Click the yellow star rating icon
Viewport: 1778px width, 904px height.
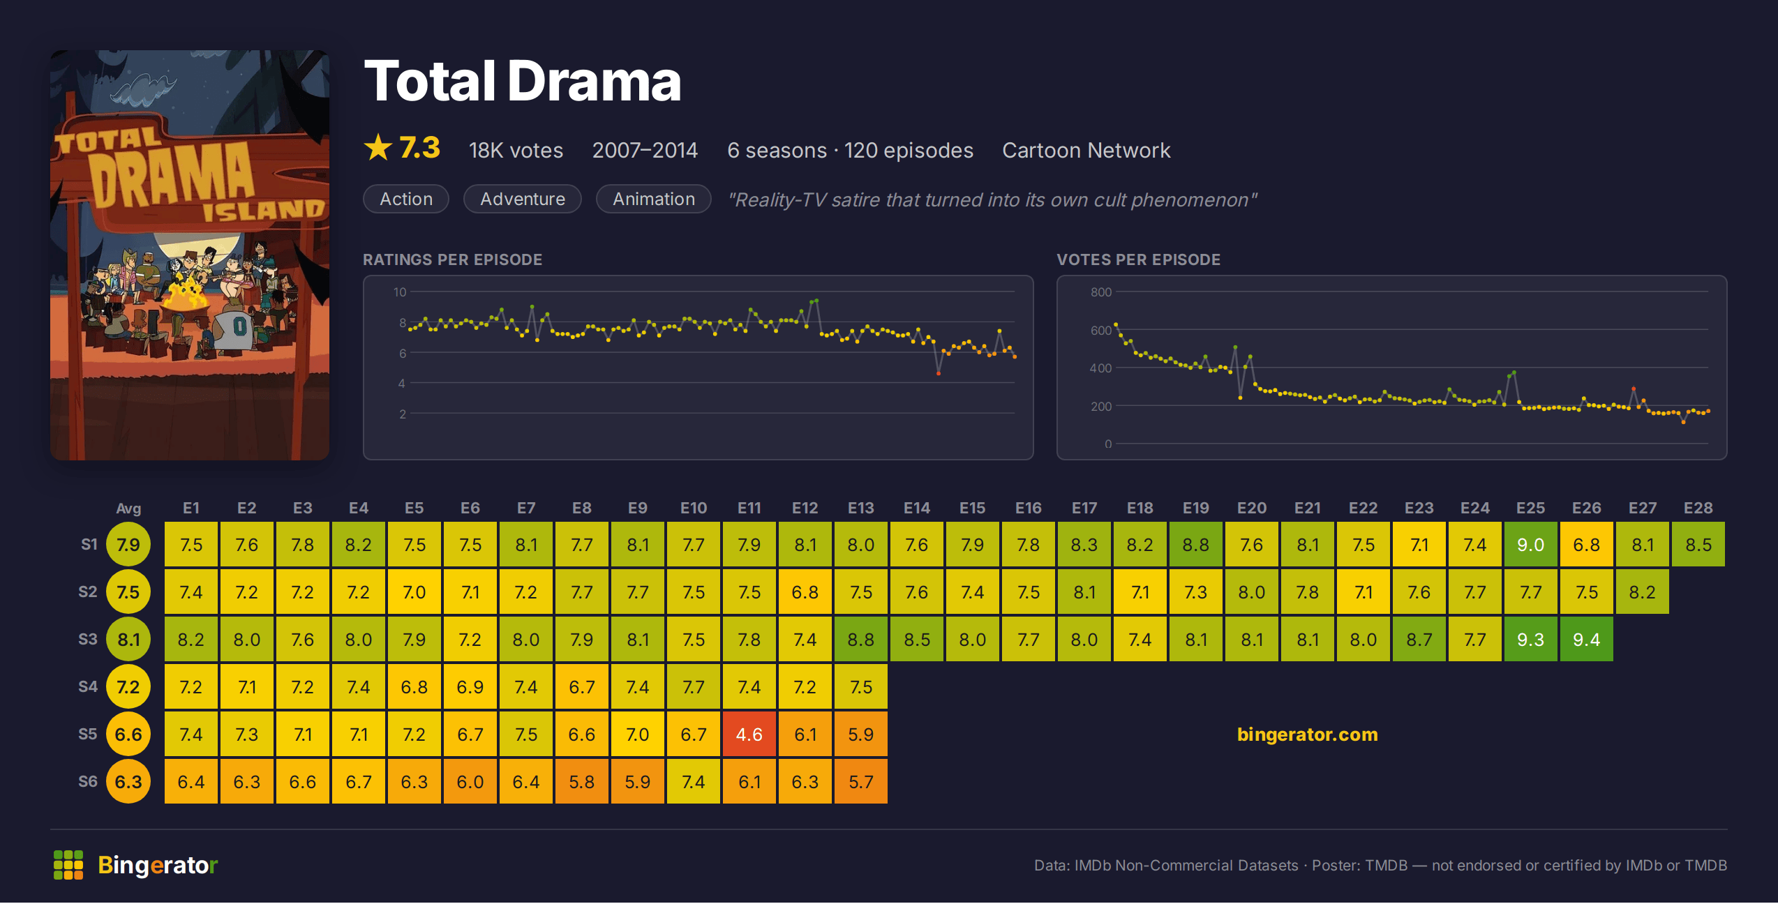point(378,147)
